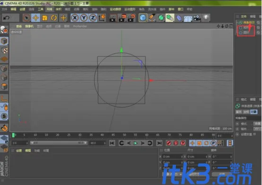
Task: Toggle Parameter P keyframe button
Action: tap(213, 143)
